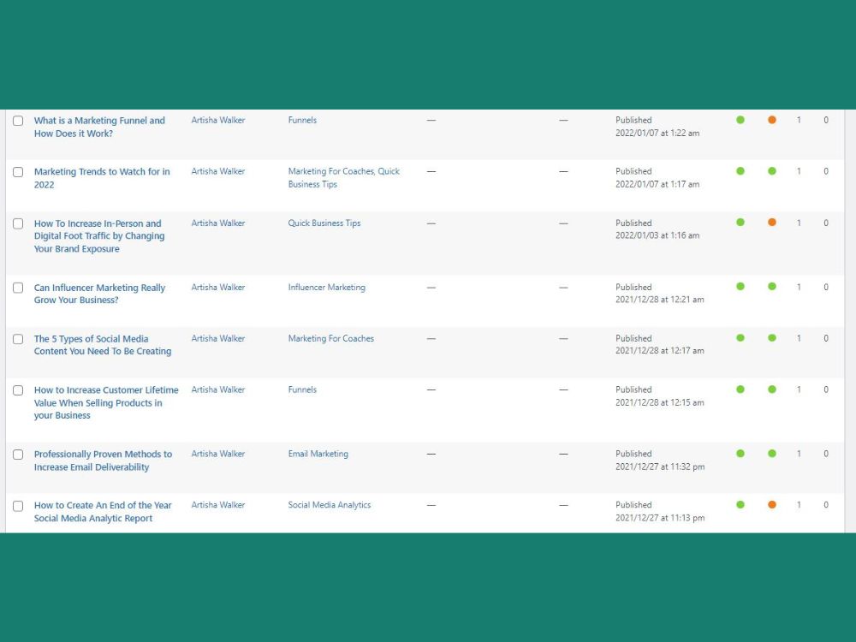Filter by Influencer Marketing category

coord(326,287)
